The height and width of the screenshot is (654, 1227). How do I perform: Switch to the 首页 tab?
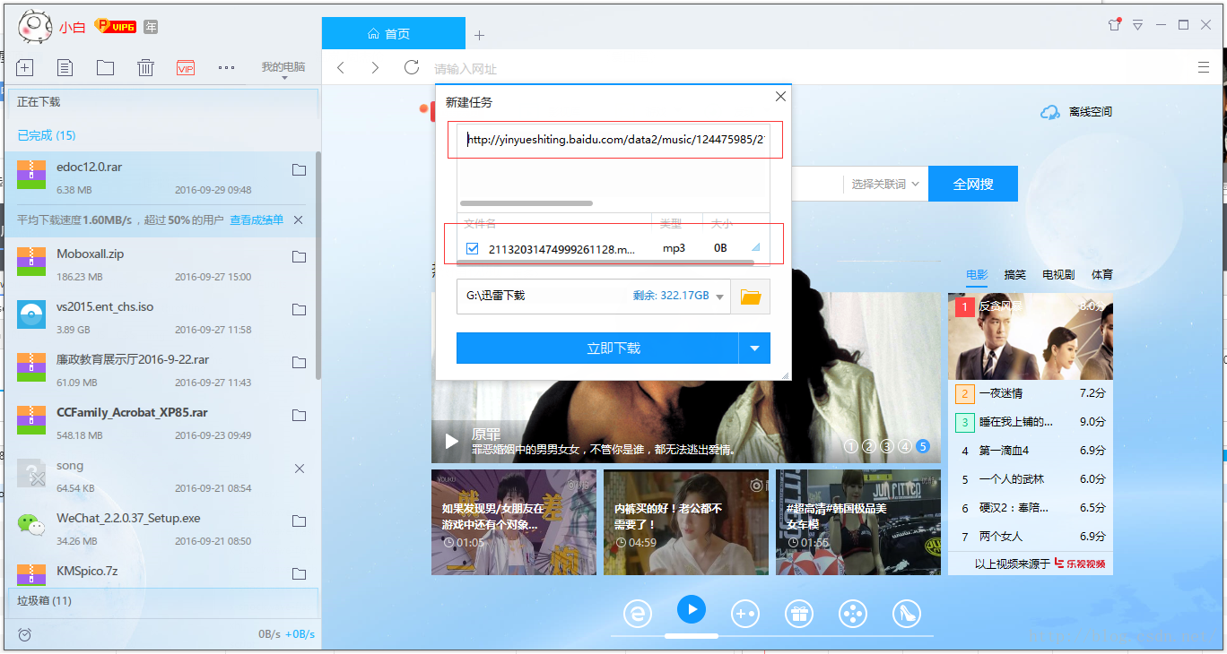tap(393, 34)
